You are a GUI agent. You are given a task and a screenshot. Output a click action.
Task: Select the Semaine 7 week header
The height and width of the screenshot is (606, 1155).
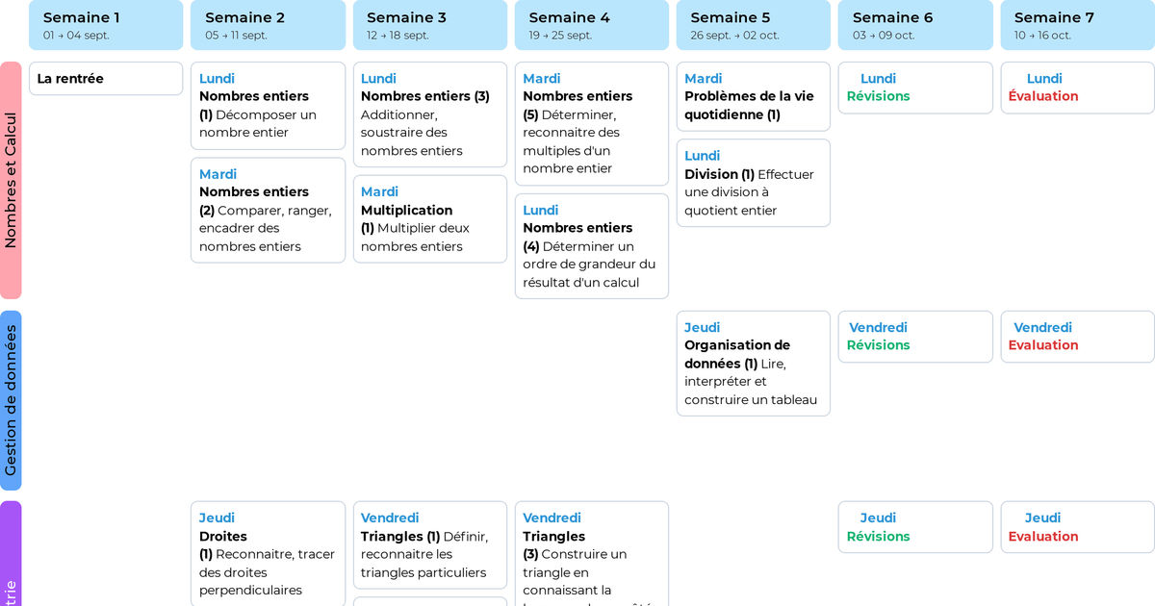pos(1077,25)
